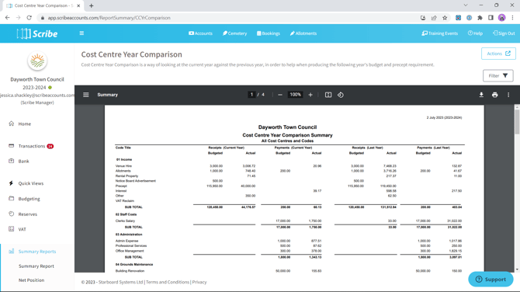520x292 pixels.
Task: Click the PDF page number field
Action: point(251,95)
